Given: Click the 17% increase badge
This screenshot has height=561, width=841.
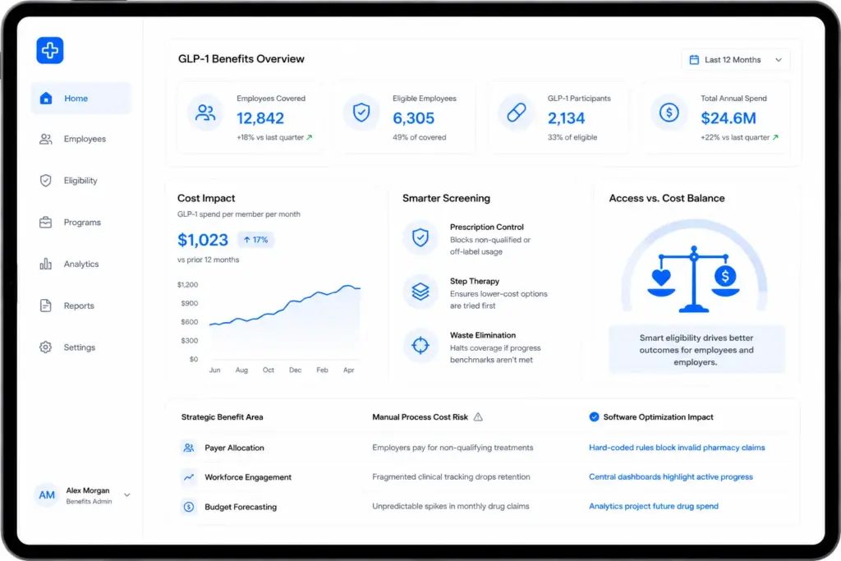Looking at the screenshot, I should pos(256,240).
